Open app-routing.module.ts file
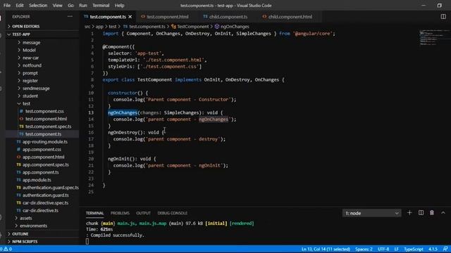 (x=45, y=142)
